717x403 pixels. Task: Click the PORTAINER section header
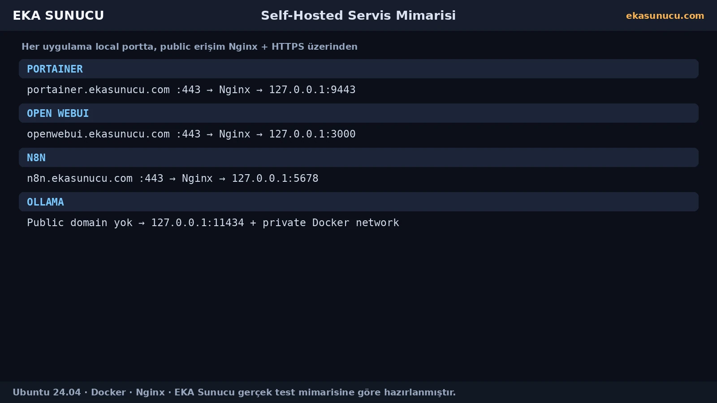click(x=358, y=69)
